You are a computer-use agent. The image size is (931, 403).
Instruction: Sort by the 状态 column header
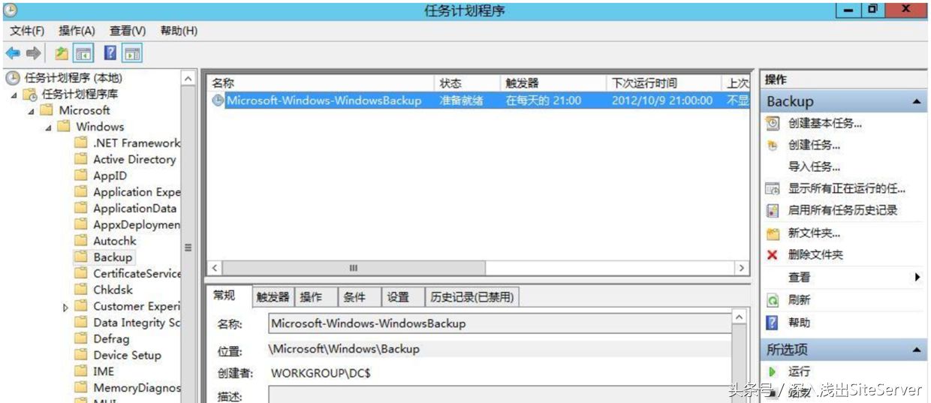(469, 83)
